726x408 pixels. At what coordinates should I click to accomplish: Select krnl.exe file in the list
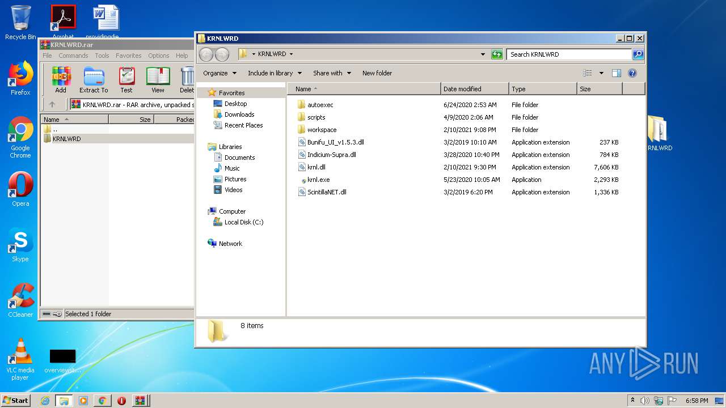[318, 180]
